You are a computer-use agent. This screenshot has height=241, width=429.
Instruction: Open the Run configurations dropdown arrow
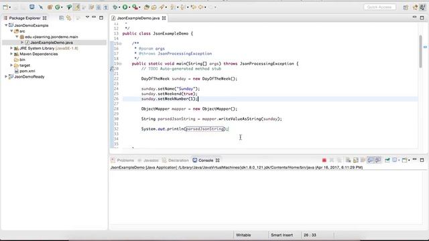click(x=129, y=7)
